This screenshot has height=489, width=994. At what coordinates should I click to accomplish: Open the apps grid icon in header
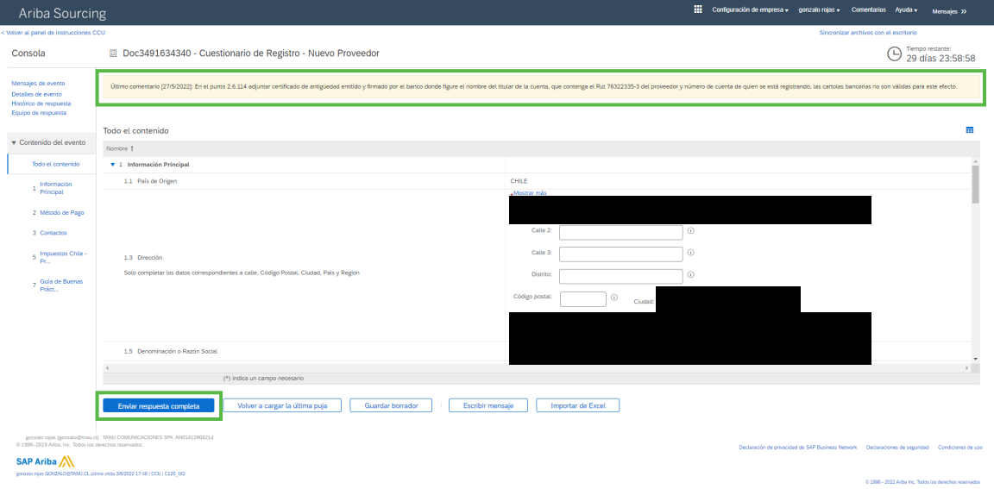tap(698, 9)
